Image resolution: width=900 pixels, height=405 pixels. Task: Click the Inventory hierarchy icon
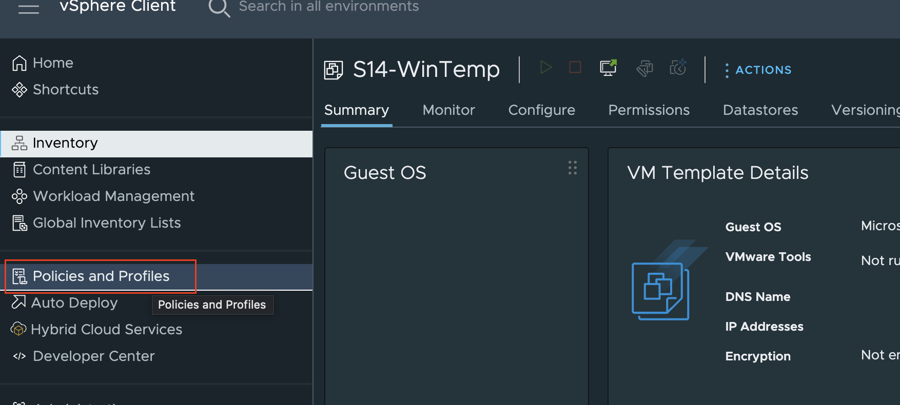point(19,143)
